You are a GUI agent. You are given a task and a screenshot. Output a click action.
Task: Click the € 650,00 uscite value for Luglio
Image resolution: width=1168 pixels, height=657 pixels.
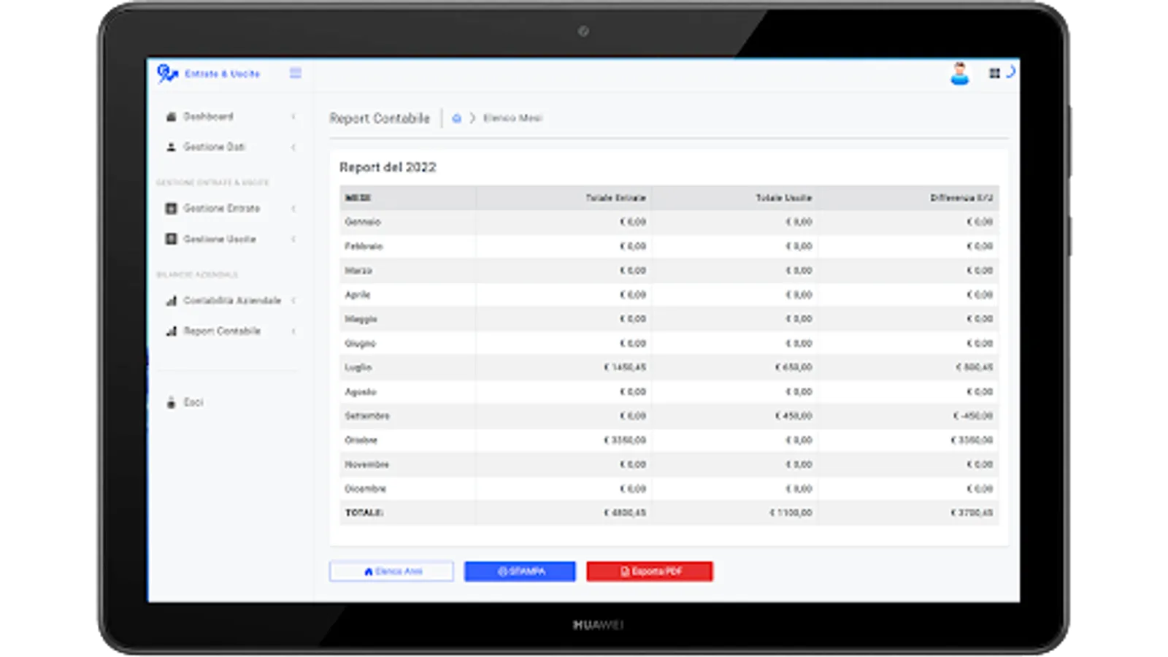pos(794,367)
